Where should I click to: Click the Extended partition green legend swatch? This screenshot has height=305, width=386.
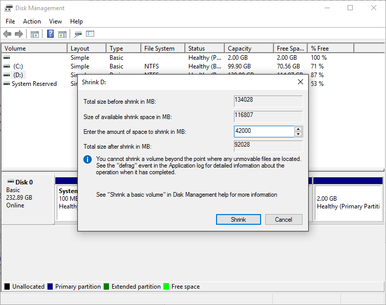(106, 286)
